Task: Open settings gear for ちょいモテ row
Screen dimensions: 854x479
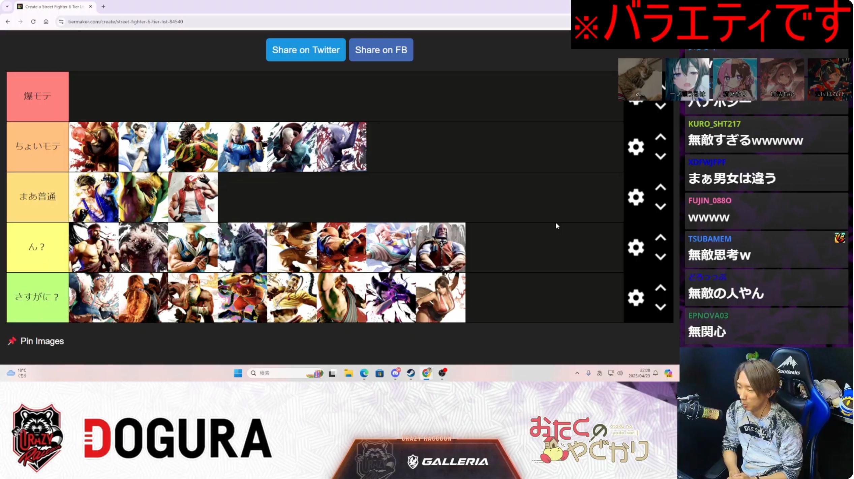Action: tap(636, 147)
